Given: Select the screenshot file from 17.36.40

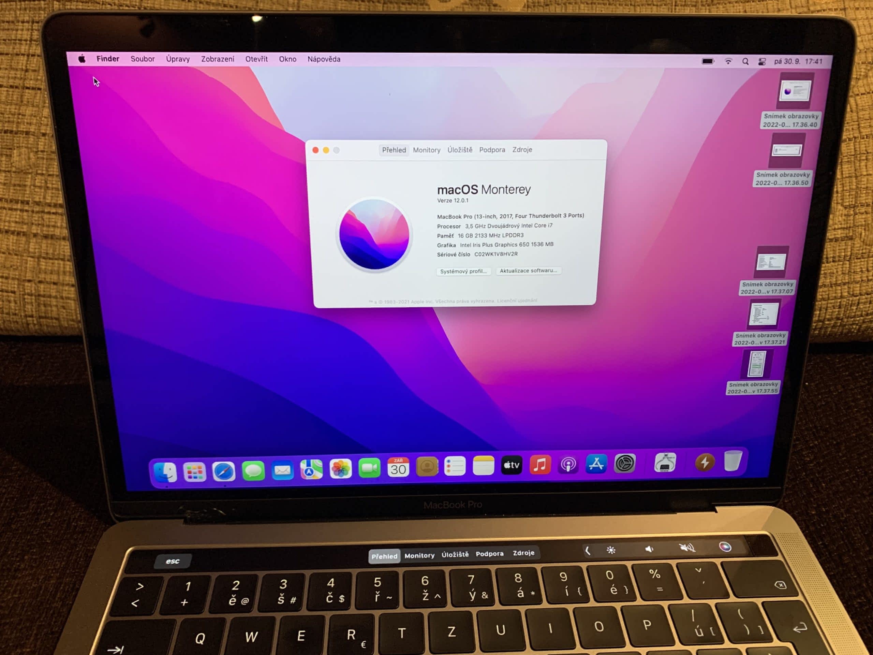Looking at the screenshot, I should pos(795,91).
